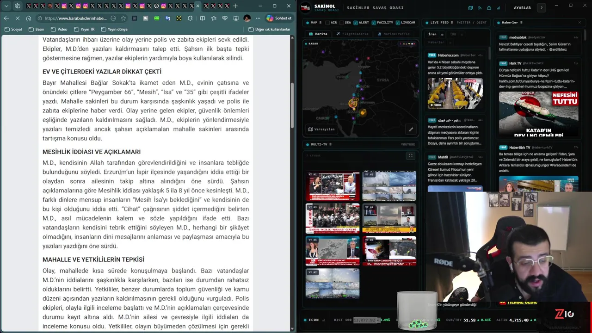Click the browser profile avatar
The image size is (592, 333).
coord(247,18)
